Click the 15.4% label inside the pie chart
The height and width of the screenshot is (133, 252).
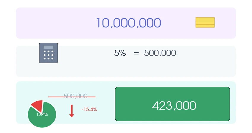click(x=42, y=114)
